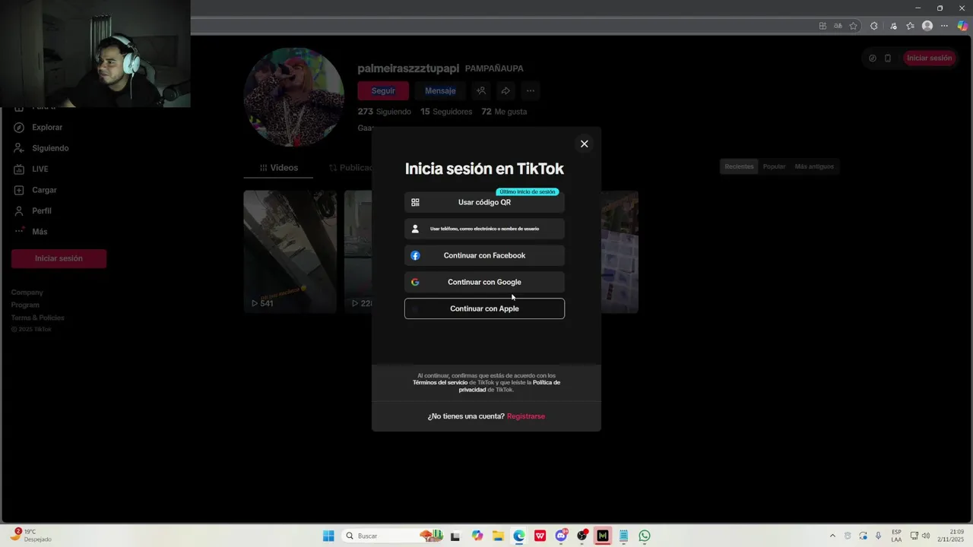
Task: Open the Registrarse sign-up link
Action: click(526, 416)
